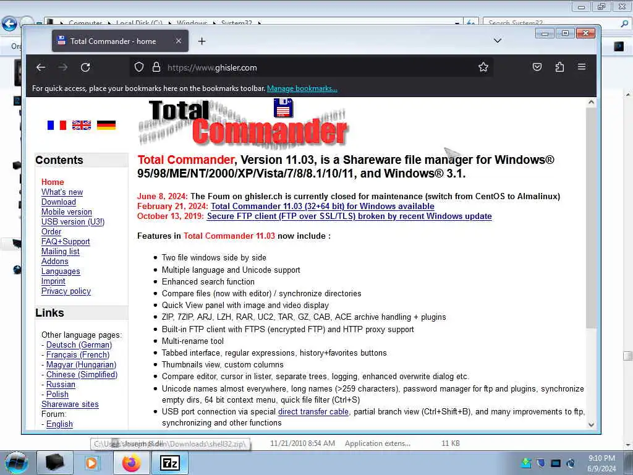
Task: Open Chinese (Simplified) language page
Action: (x=82, y=374)
